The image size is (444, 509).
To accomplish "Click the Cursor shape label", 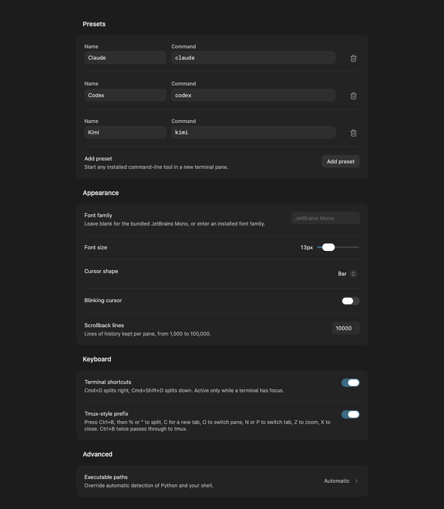I will click(x=101, y=271).
